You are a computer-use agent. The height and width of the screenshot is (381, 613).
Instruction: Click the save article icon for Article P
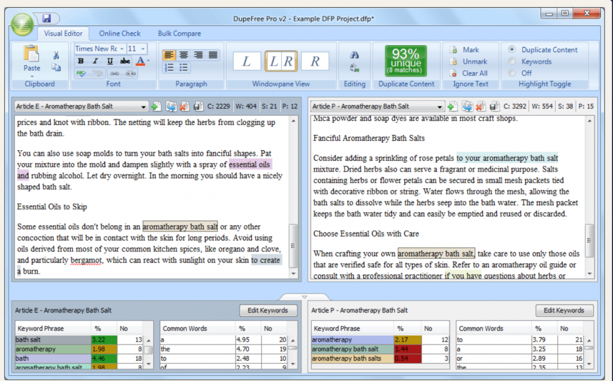[495, 106]
